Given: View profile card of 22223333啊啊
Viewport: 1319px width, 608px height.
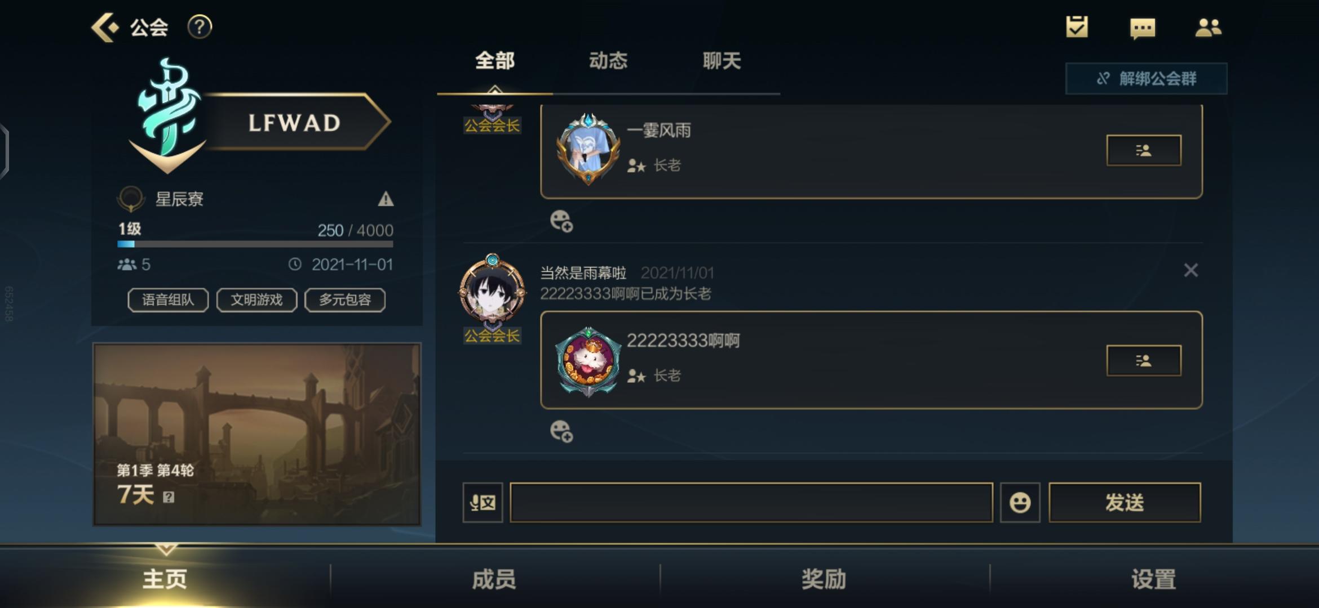Looking at the screenshot, I should point(1144,360).
